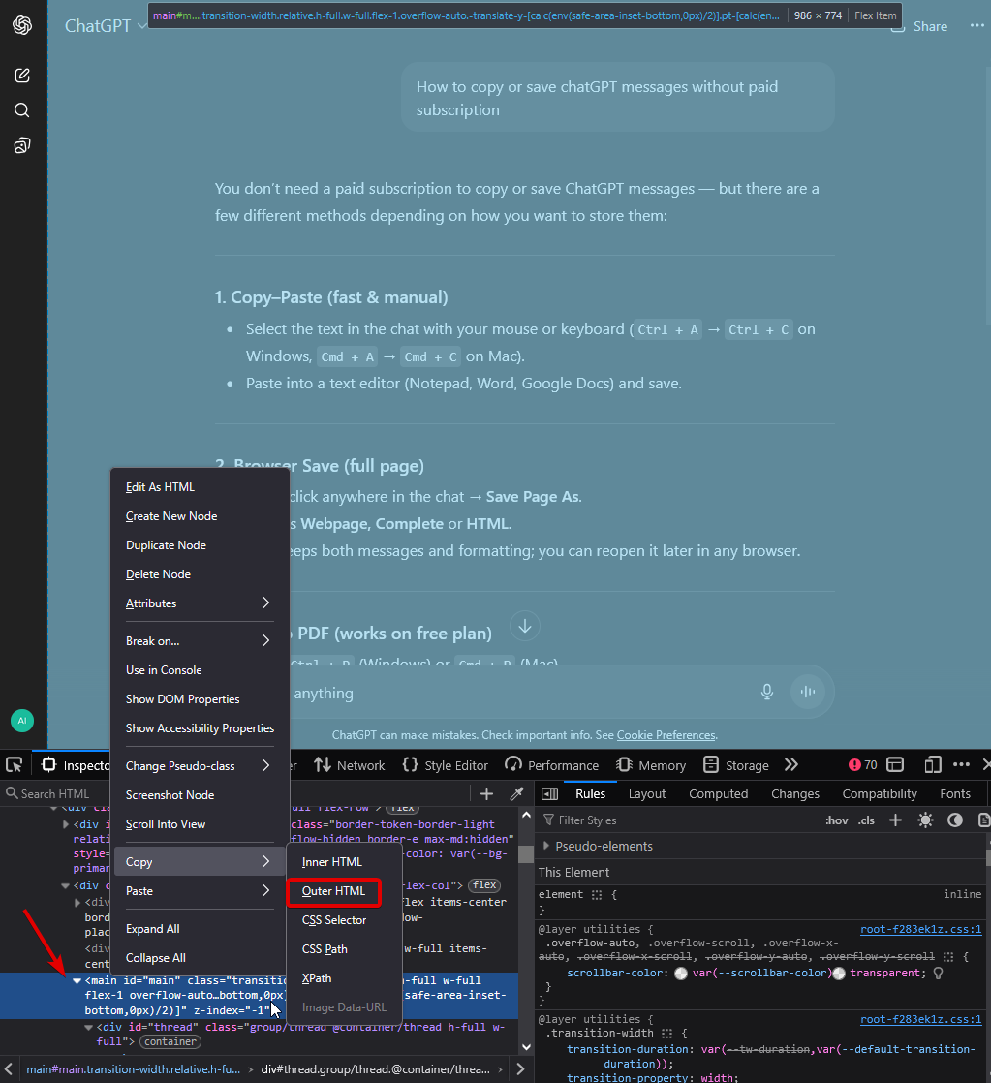This screenshot has width=991, height=1083.
Task: Click the container badge on the thread div
Action: [170, 1041]
